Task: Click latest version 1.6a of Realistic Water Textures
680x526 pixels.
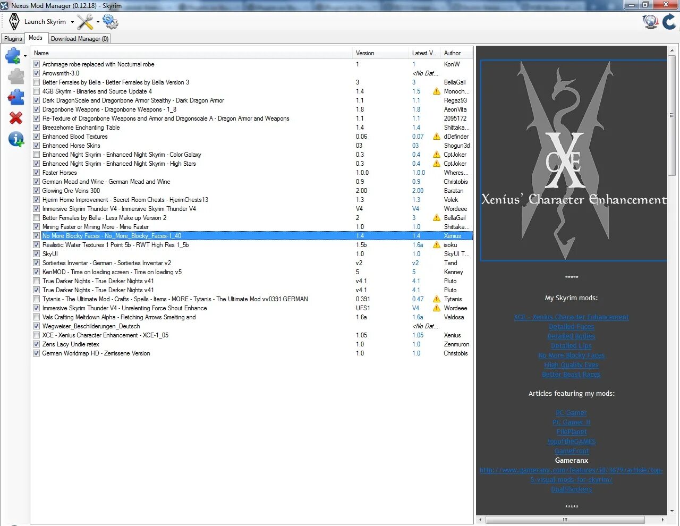Action: coord(418,245)
